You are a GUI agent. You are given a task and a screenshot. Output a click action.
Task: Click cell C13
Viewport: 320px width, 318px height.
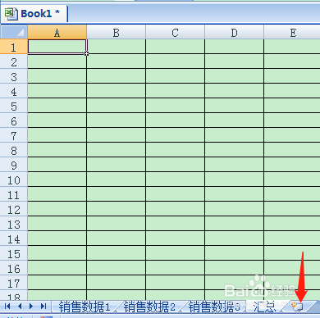point(175,224)
